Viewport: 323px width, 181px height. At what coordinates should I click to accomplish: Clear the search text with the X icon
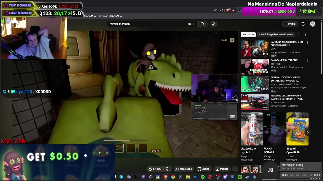coord(194,24)
